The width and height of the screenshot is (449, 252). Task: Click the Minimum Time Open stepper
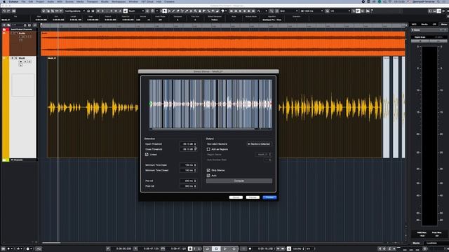195,165
